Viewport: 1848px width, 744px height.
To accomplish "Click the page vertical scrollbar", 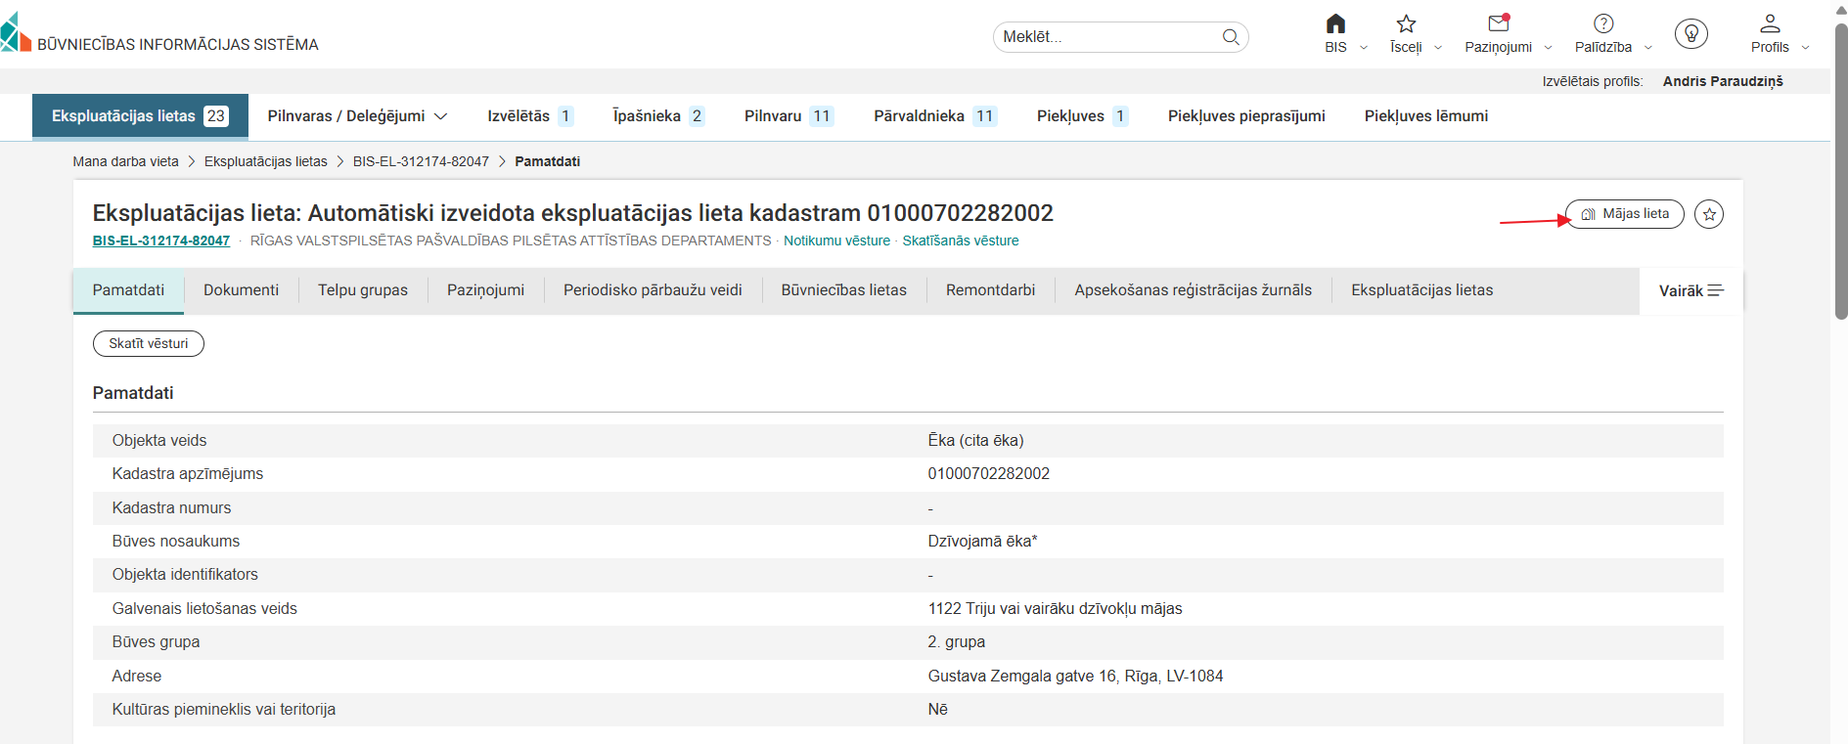I will point(1840,176).
